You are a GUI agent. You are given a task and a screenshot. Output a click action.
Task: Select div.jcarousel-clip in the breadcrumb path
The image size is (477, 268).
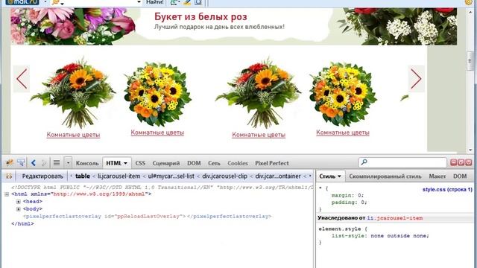(x=225, y=176)
